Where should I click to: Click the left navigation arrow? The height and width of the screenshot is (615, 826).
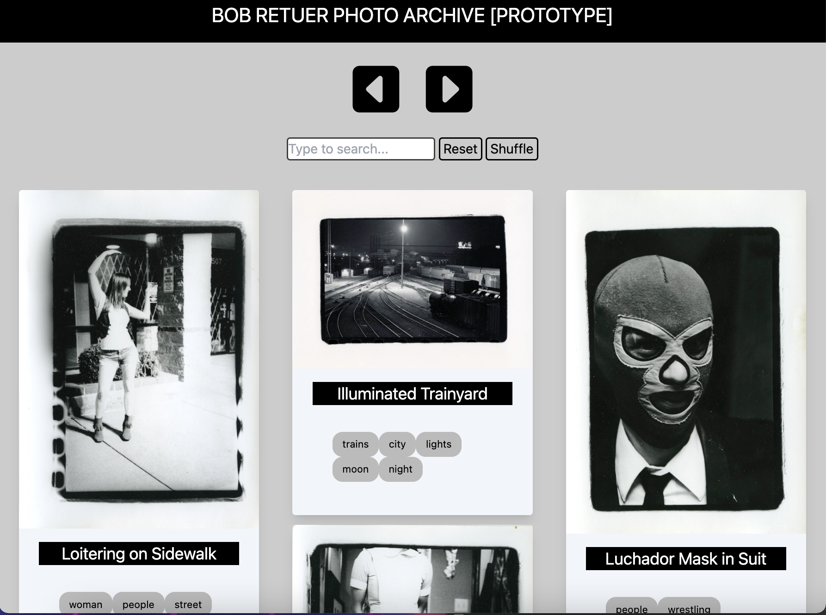click(x=376, y=89)
